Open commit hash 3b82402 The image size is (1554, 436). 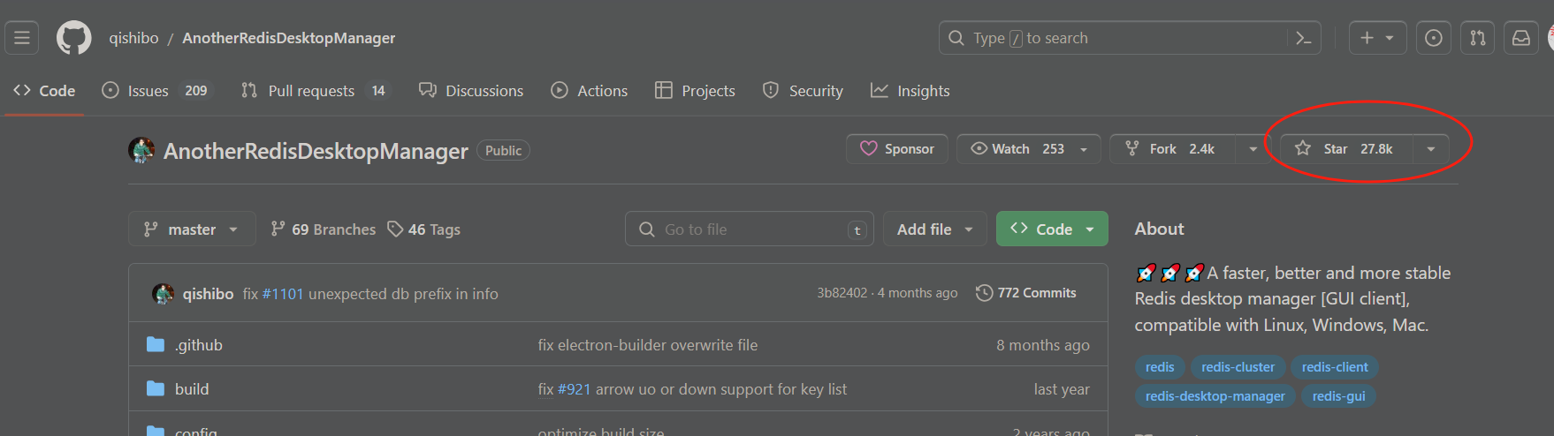(842, 293)
